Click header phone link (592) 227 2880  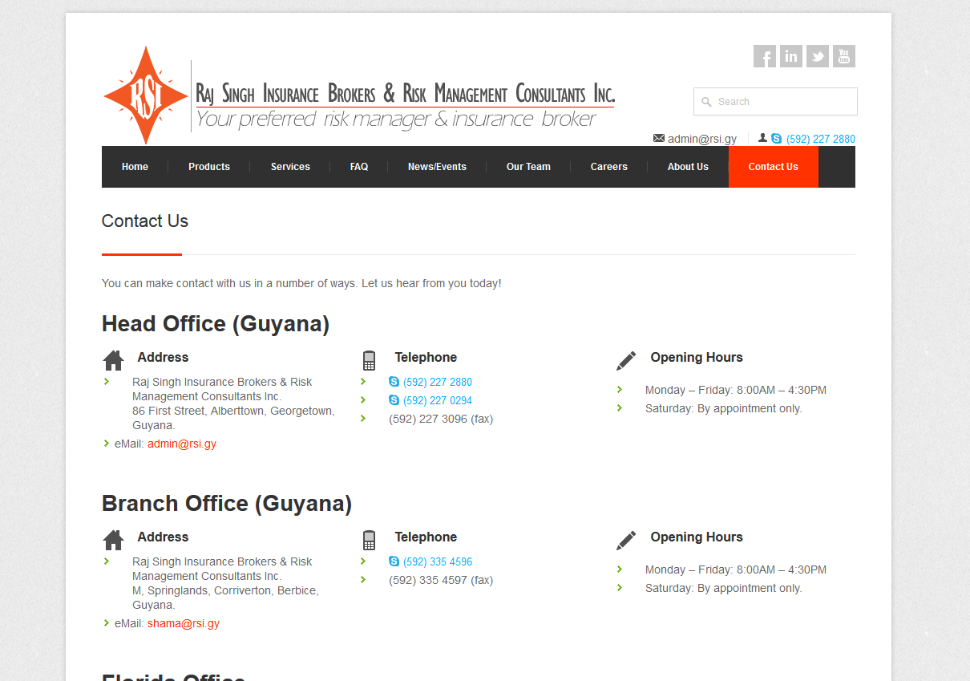[x=821, y=139]
